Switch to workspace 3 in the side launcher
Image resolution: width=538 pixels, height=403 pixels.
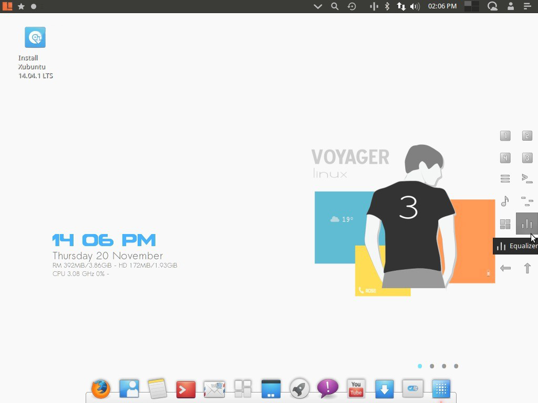coord(527,157)
